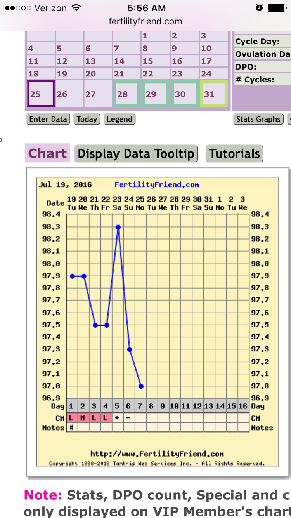The width and height of the screenshot is (291, 518).
Task: Tap the http://www.FertilityFriend.com footer text
Action: pos(157,454)
